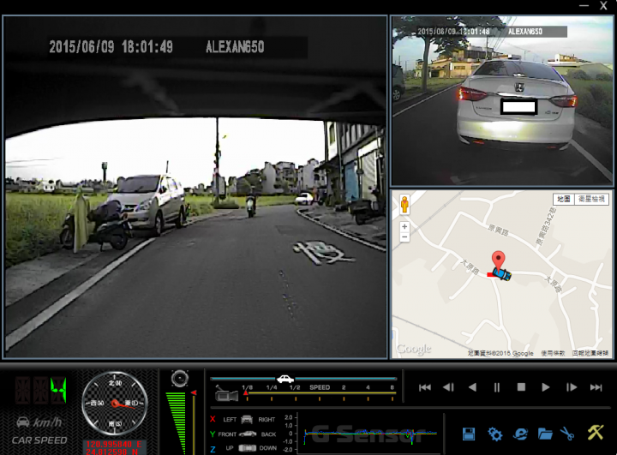Close the player window

[603, 5]
